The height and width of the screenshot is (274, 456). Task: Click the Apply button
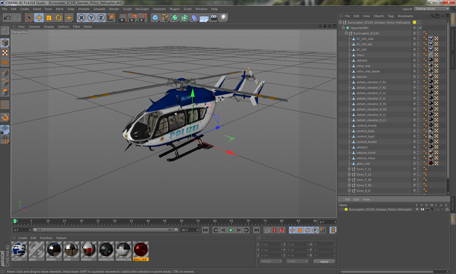324,262
